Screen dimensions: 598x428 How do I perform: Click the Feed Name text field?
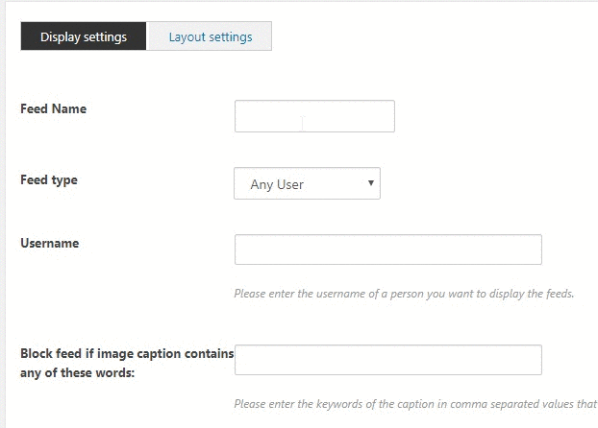[x=314, y=116]
